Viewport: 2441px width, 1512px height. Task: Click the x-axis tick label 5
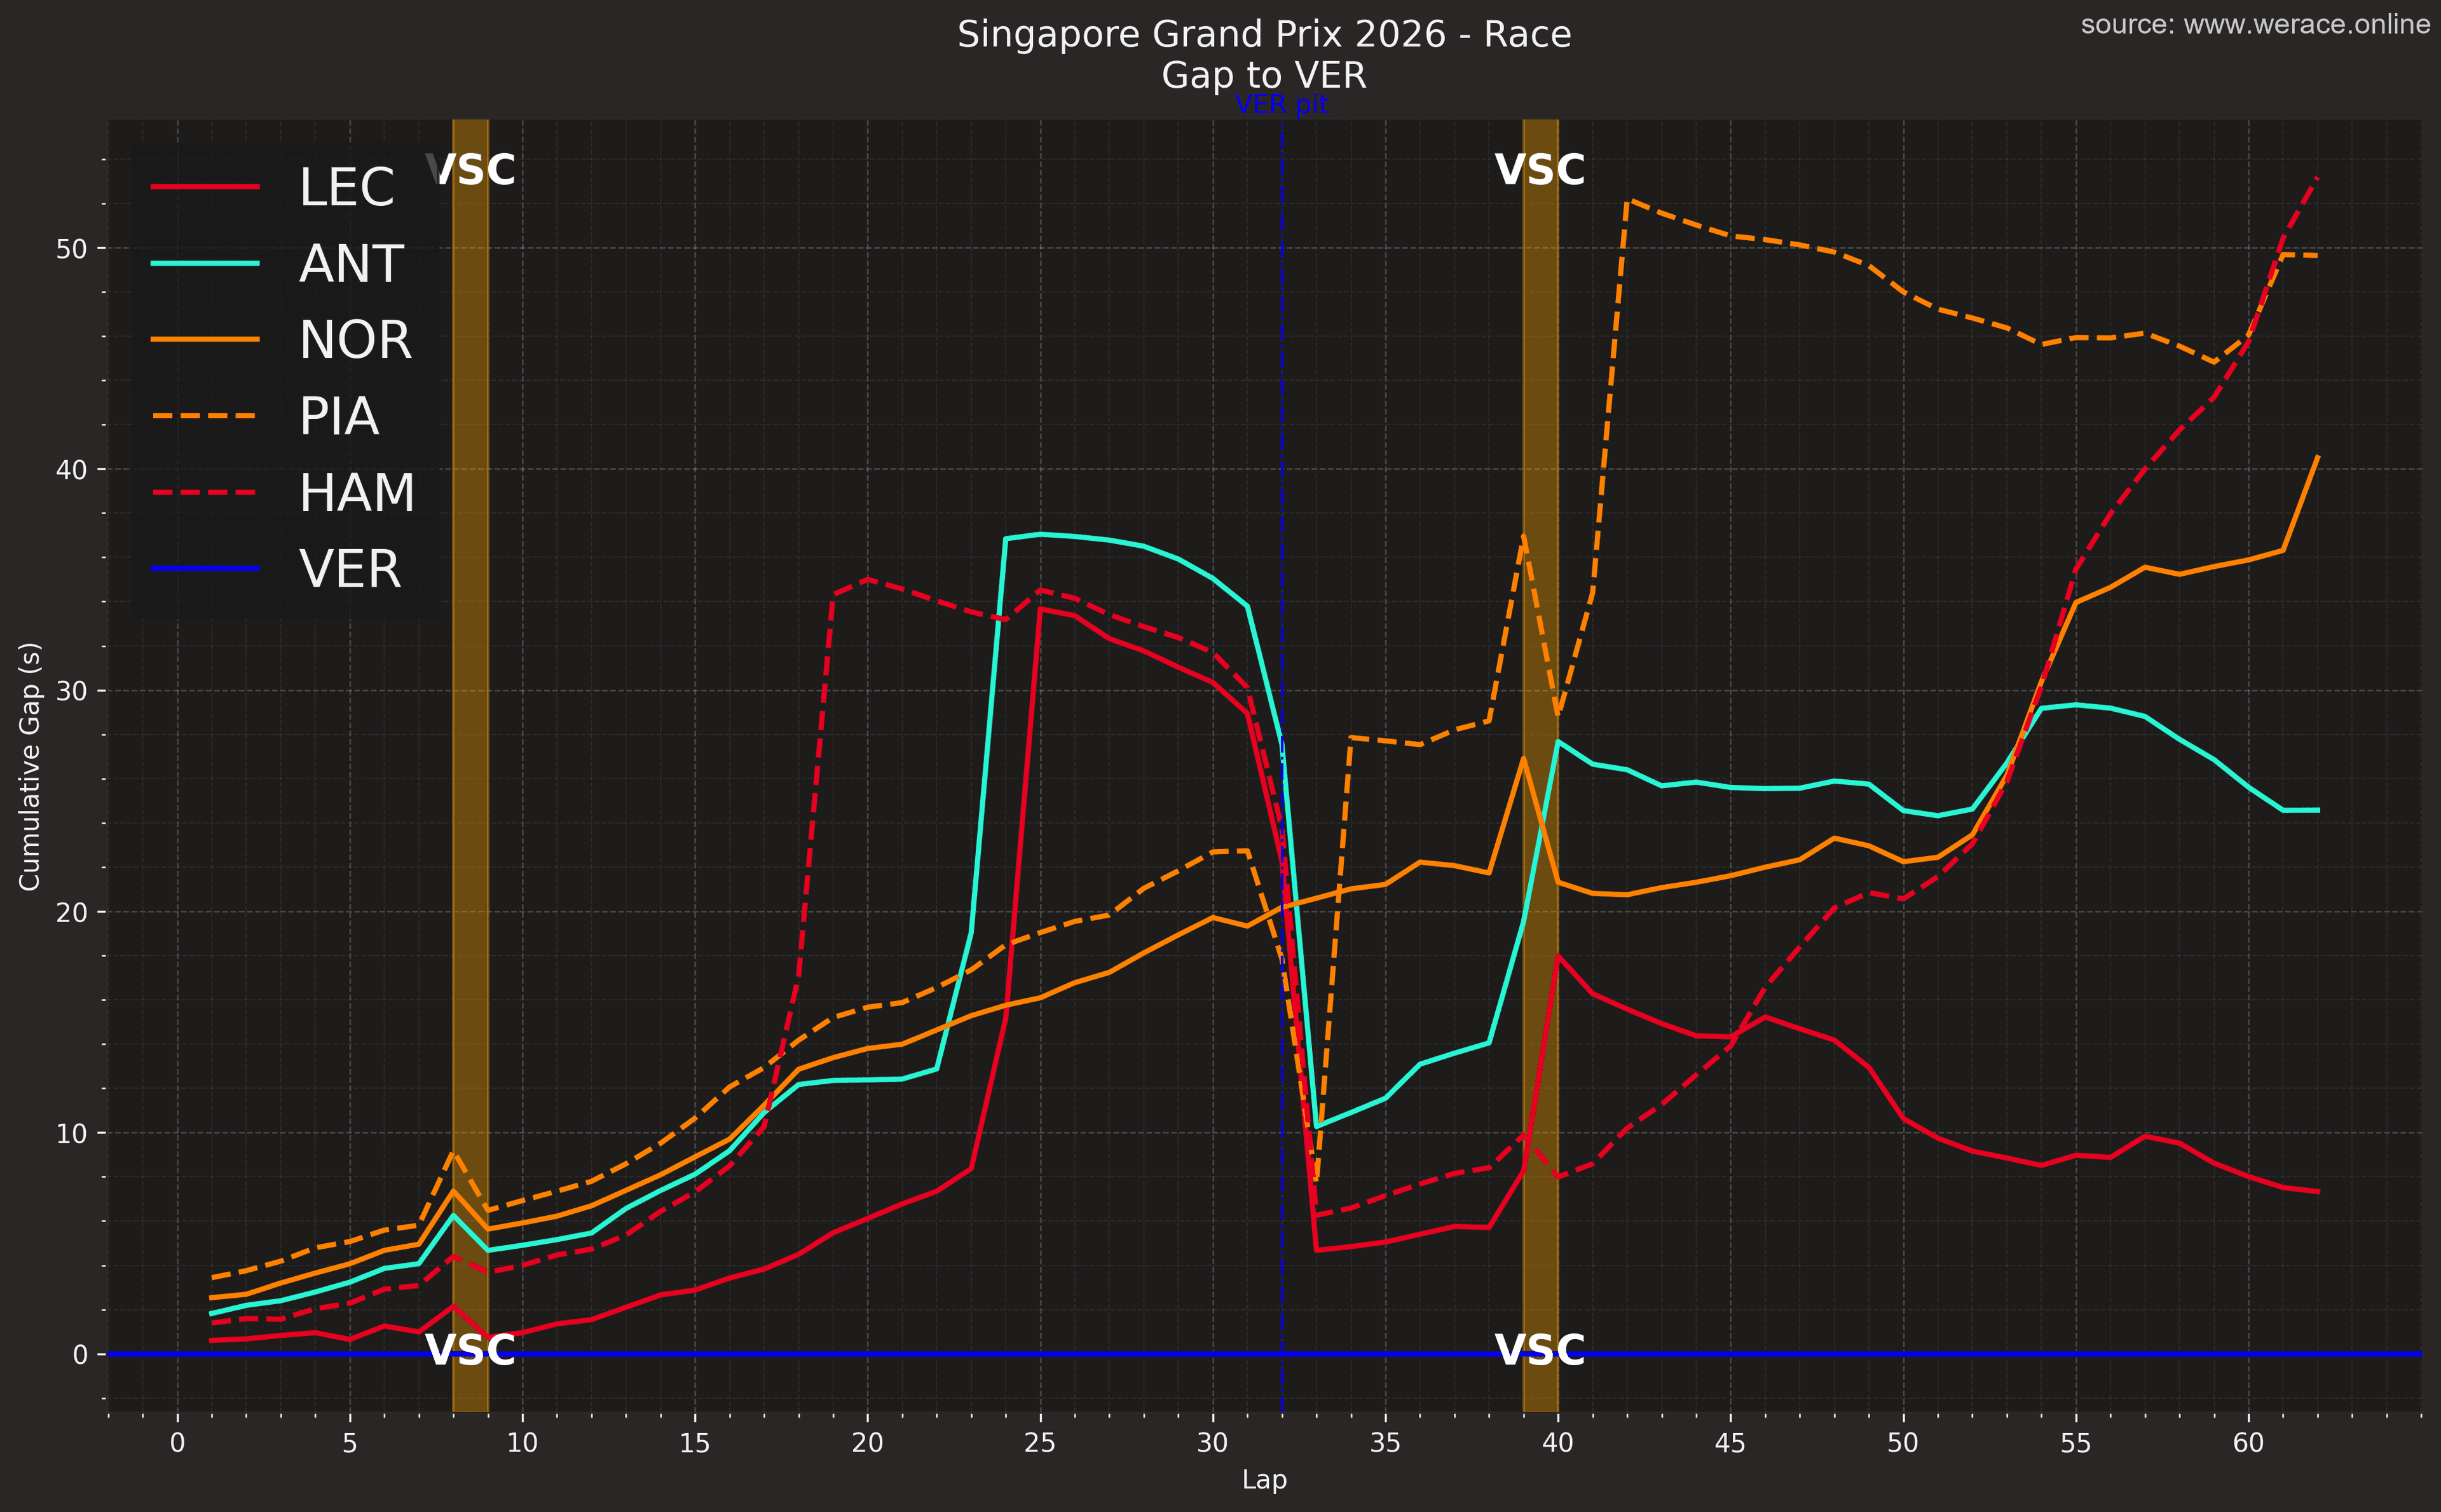click(x=350, y=1443)
